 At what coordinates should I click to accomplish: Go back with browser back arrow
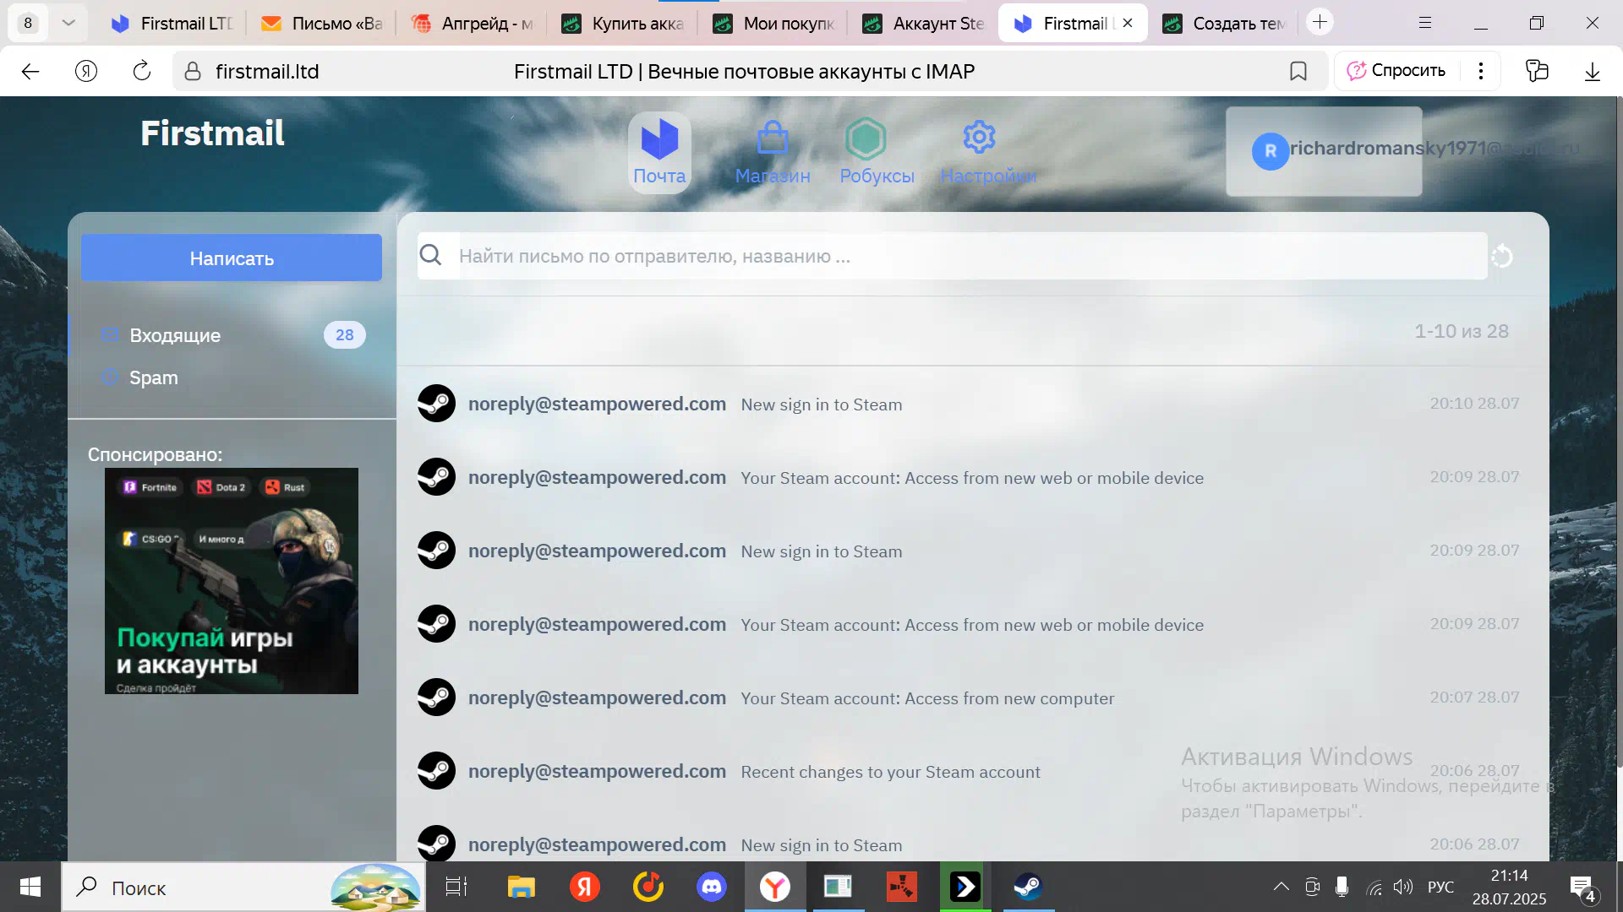(30, 72)
